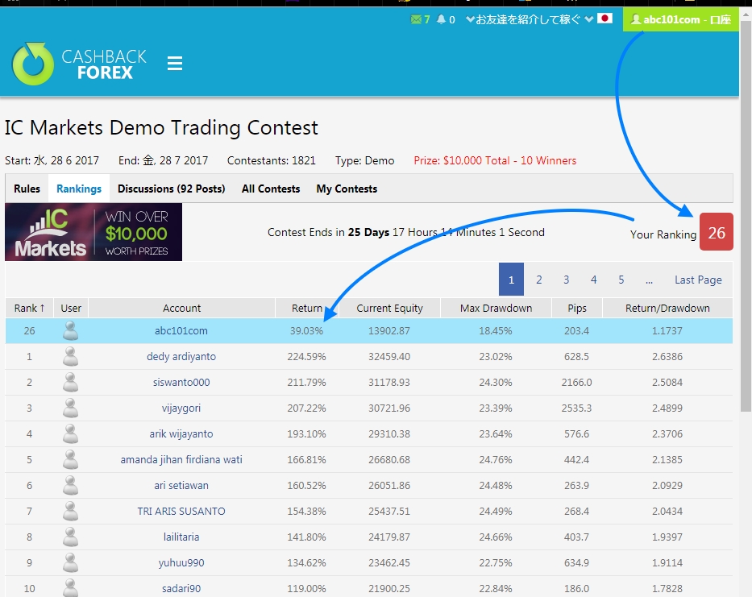Click the user avatar for abc101com row
Screen dimensions: 752x597
pyautogui.click(x=70, y=331)
